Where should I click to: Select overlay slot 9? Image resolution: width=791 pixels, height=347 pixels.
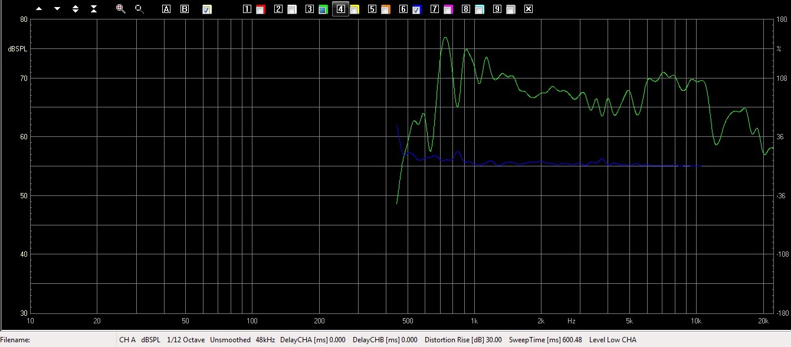tap(497, 9)
